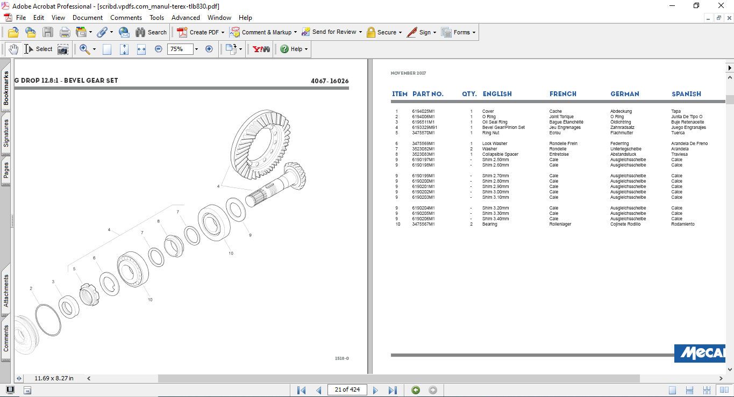The image size is (734, 397).
Task: Select the Snapshot camera tool
Action: 63,49
